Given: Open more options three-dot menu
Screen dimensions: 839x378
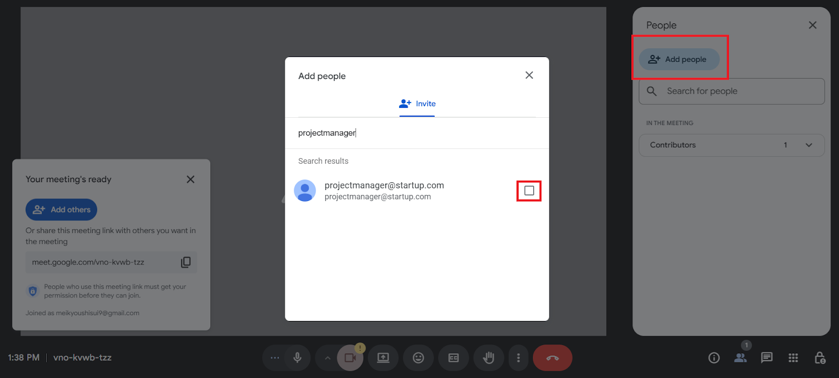Looking at the screenshot, I should coord(519,358).
